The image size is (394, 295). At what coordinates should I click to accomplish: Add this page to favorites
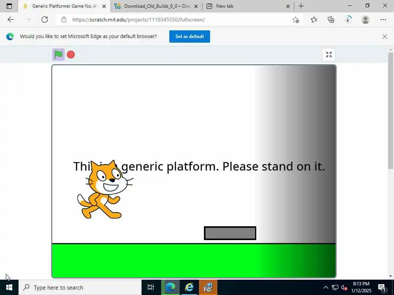tap(296, 20)
